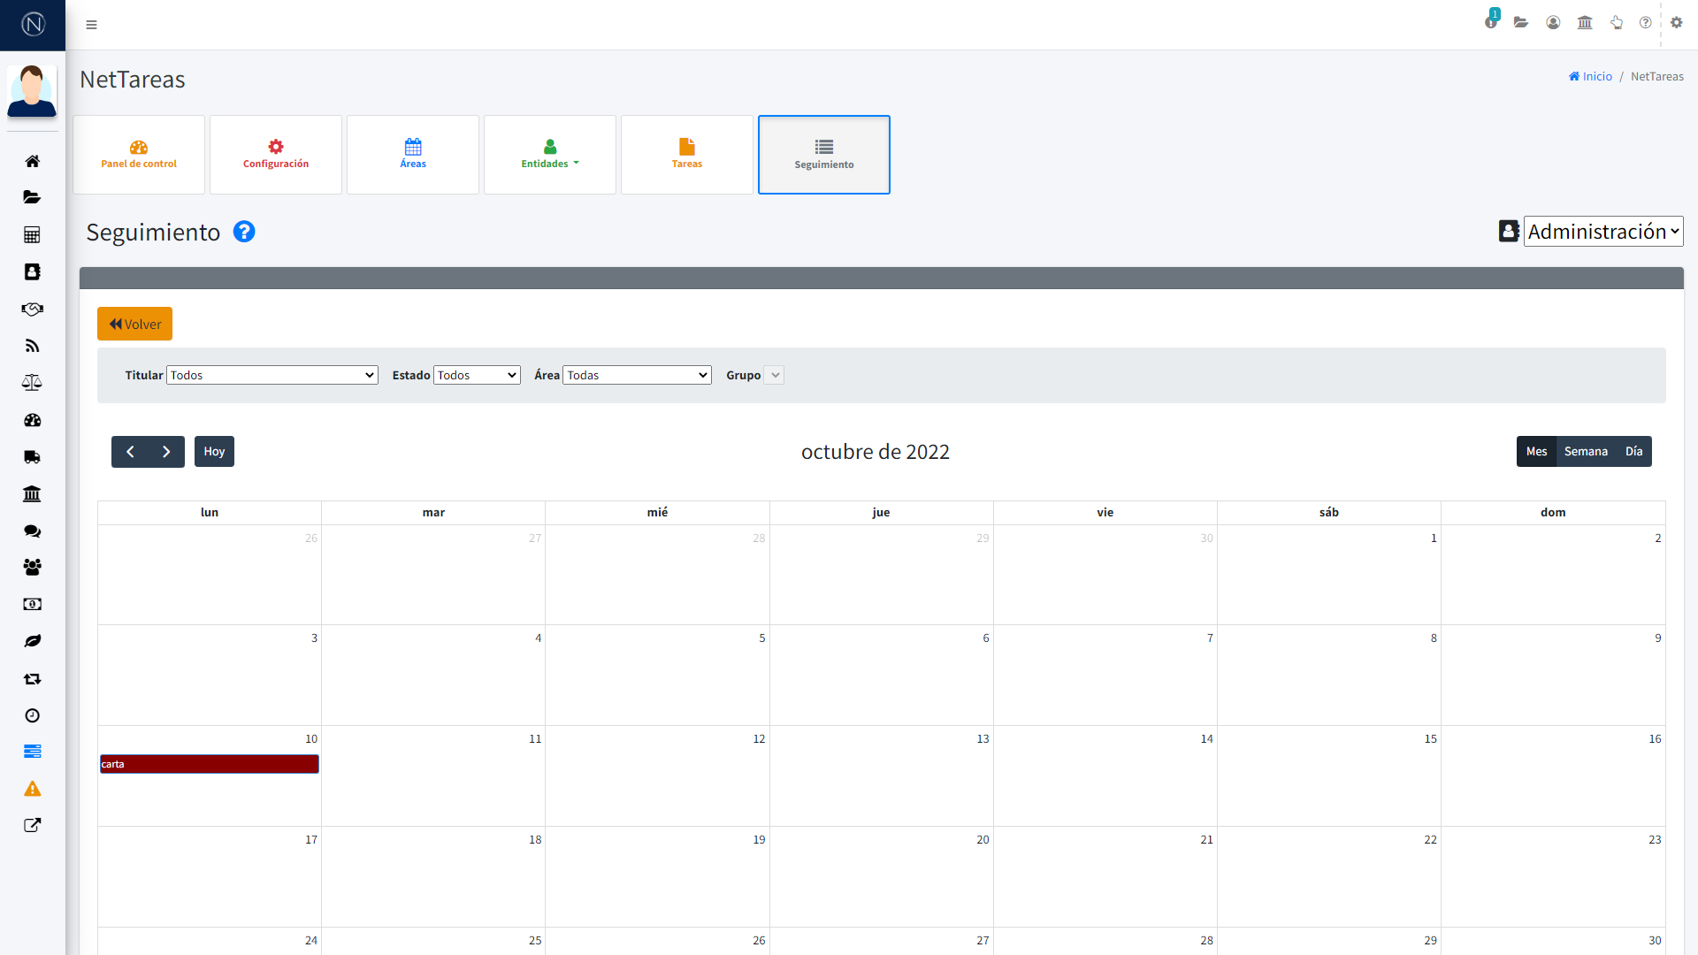1698x955 pixels.
Task: Click the carta event on October 10
Action: [x=209, y=763]
